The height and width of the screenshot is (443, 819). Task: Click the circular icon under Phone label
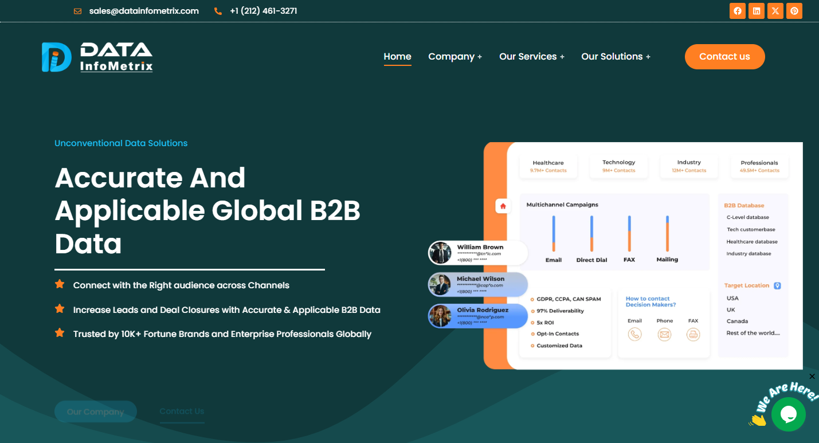[x=664, y=334]
